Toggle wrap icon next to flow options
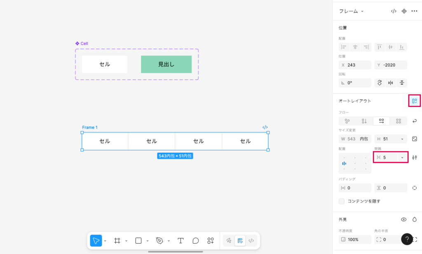The image size is (422, 254). (x=415, y=121)
